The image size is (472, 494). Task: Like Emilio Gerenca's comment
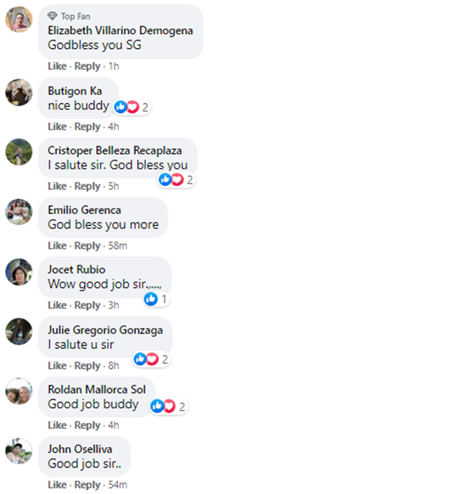click(57, 246)
